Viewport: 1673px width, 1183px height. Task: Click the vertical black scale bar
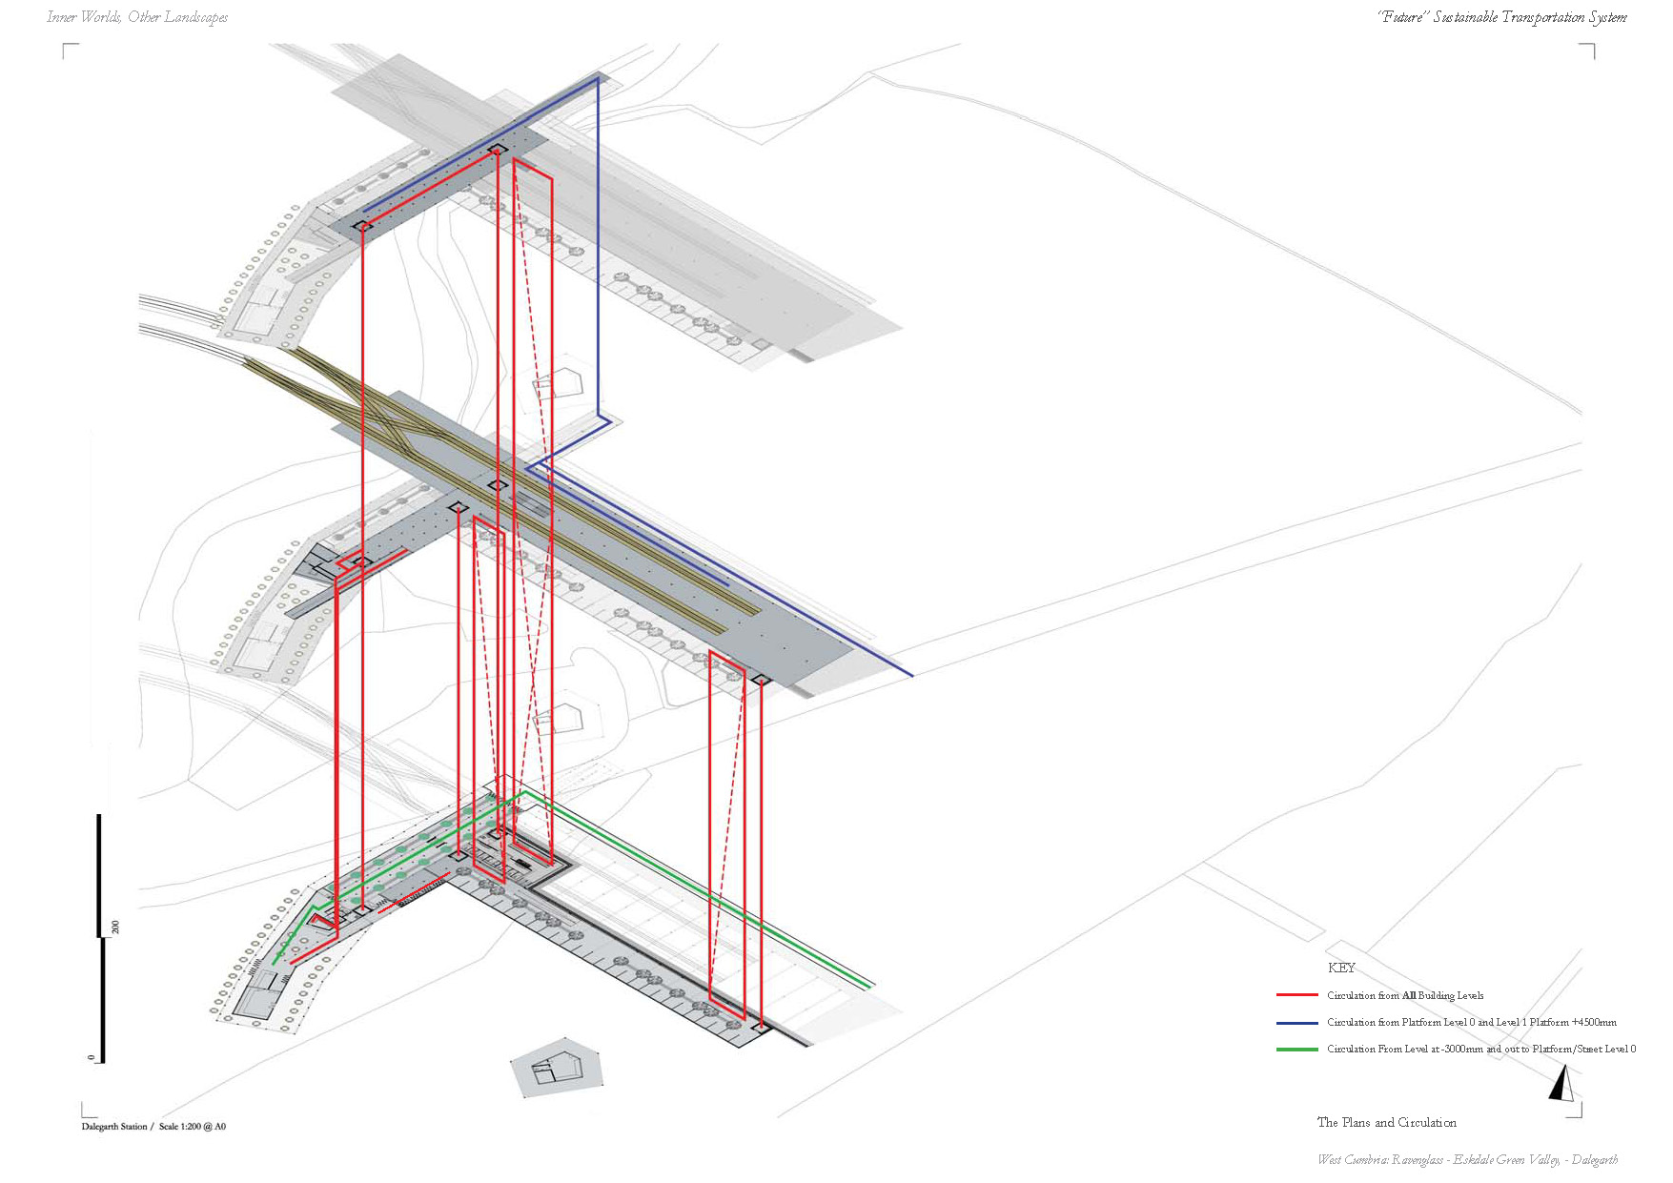(100, 939)
